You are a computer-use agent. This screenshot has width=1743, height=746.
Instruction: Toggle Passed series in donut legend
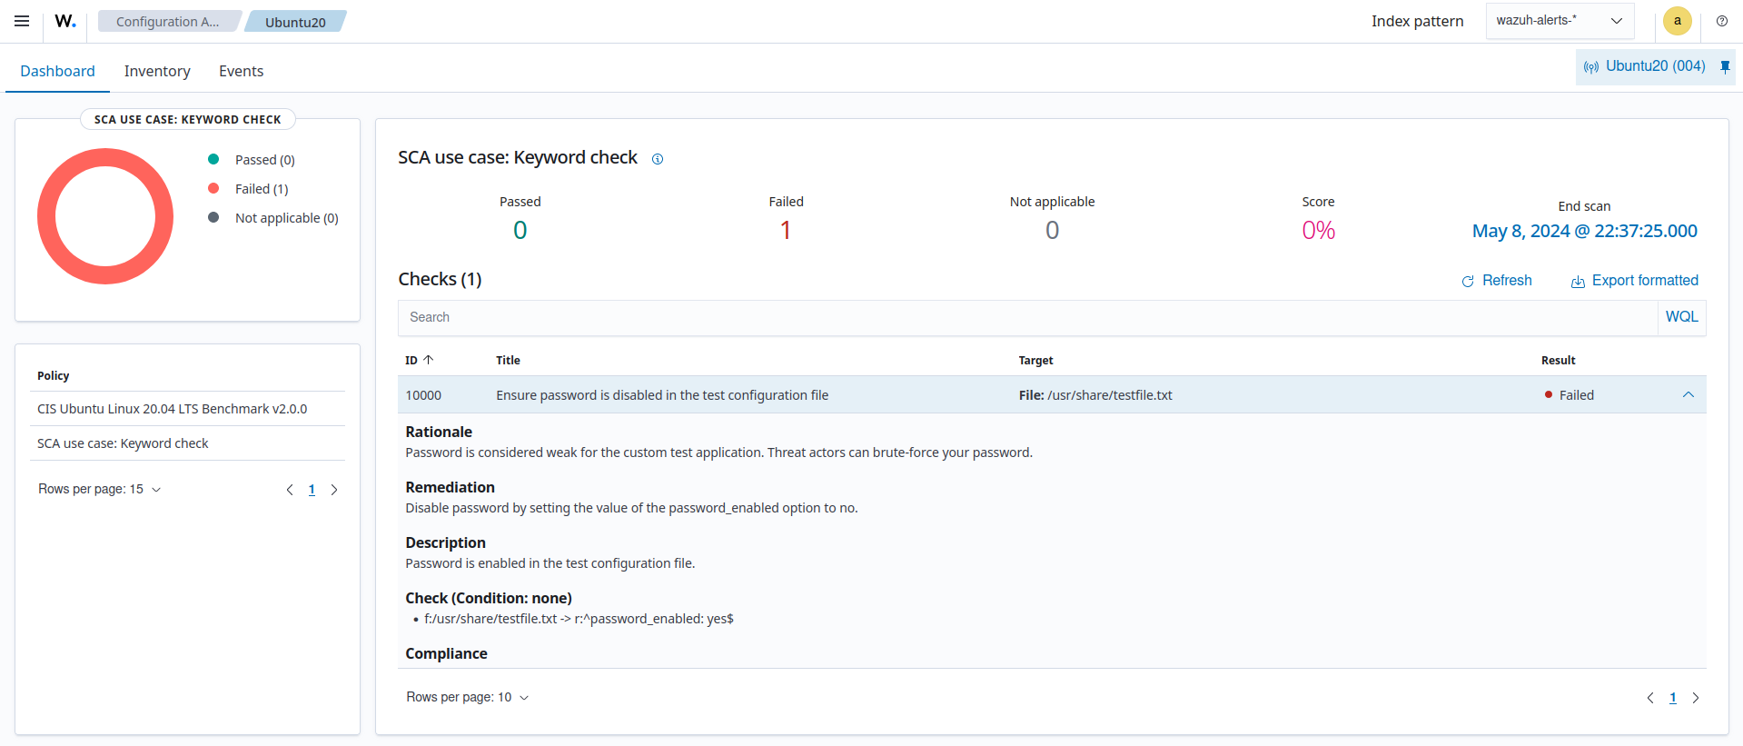click(x=263, y=160)
